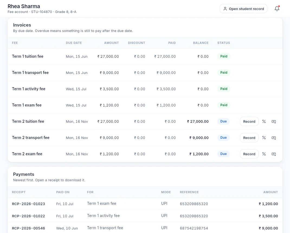Click Paid status of Term 1 transport fee
Screen dimensions: 290x233
click(224, 73)
